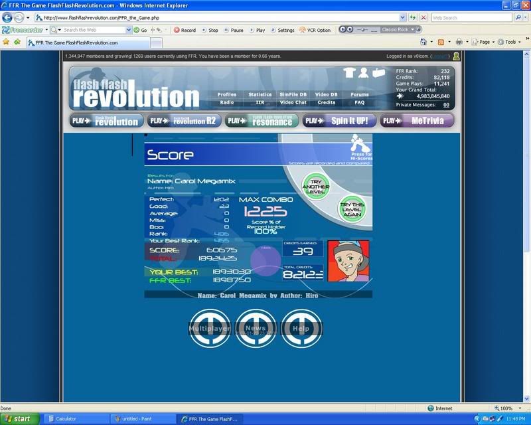This screenshot has width=531, height=425.
Task: Open the Tools menu
Action: point(509,42)
